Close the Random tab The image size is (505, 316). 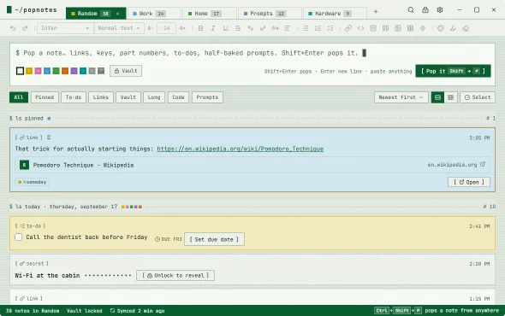click(117, 14)
